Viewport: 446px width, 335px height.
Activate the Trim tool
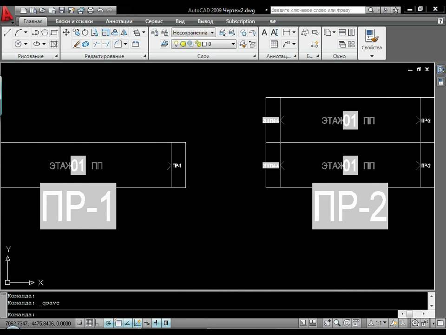point(97,44)
